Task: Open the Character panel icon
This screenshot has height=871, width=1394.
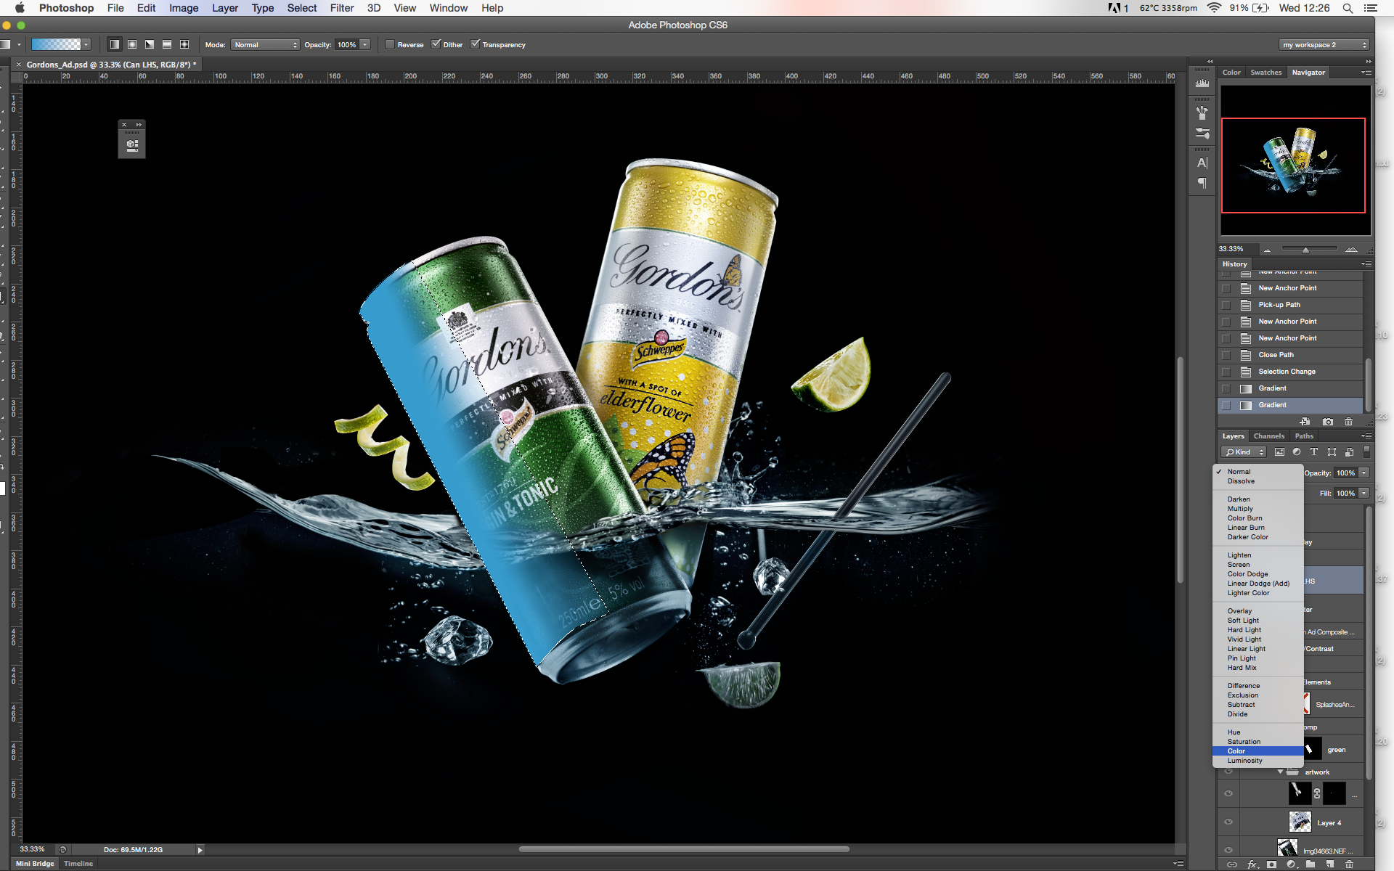Action: (1202, 163)
